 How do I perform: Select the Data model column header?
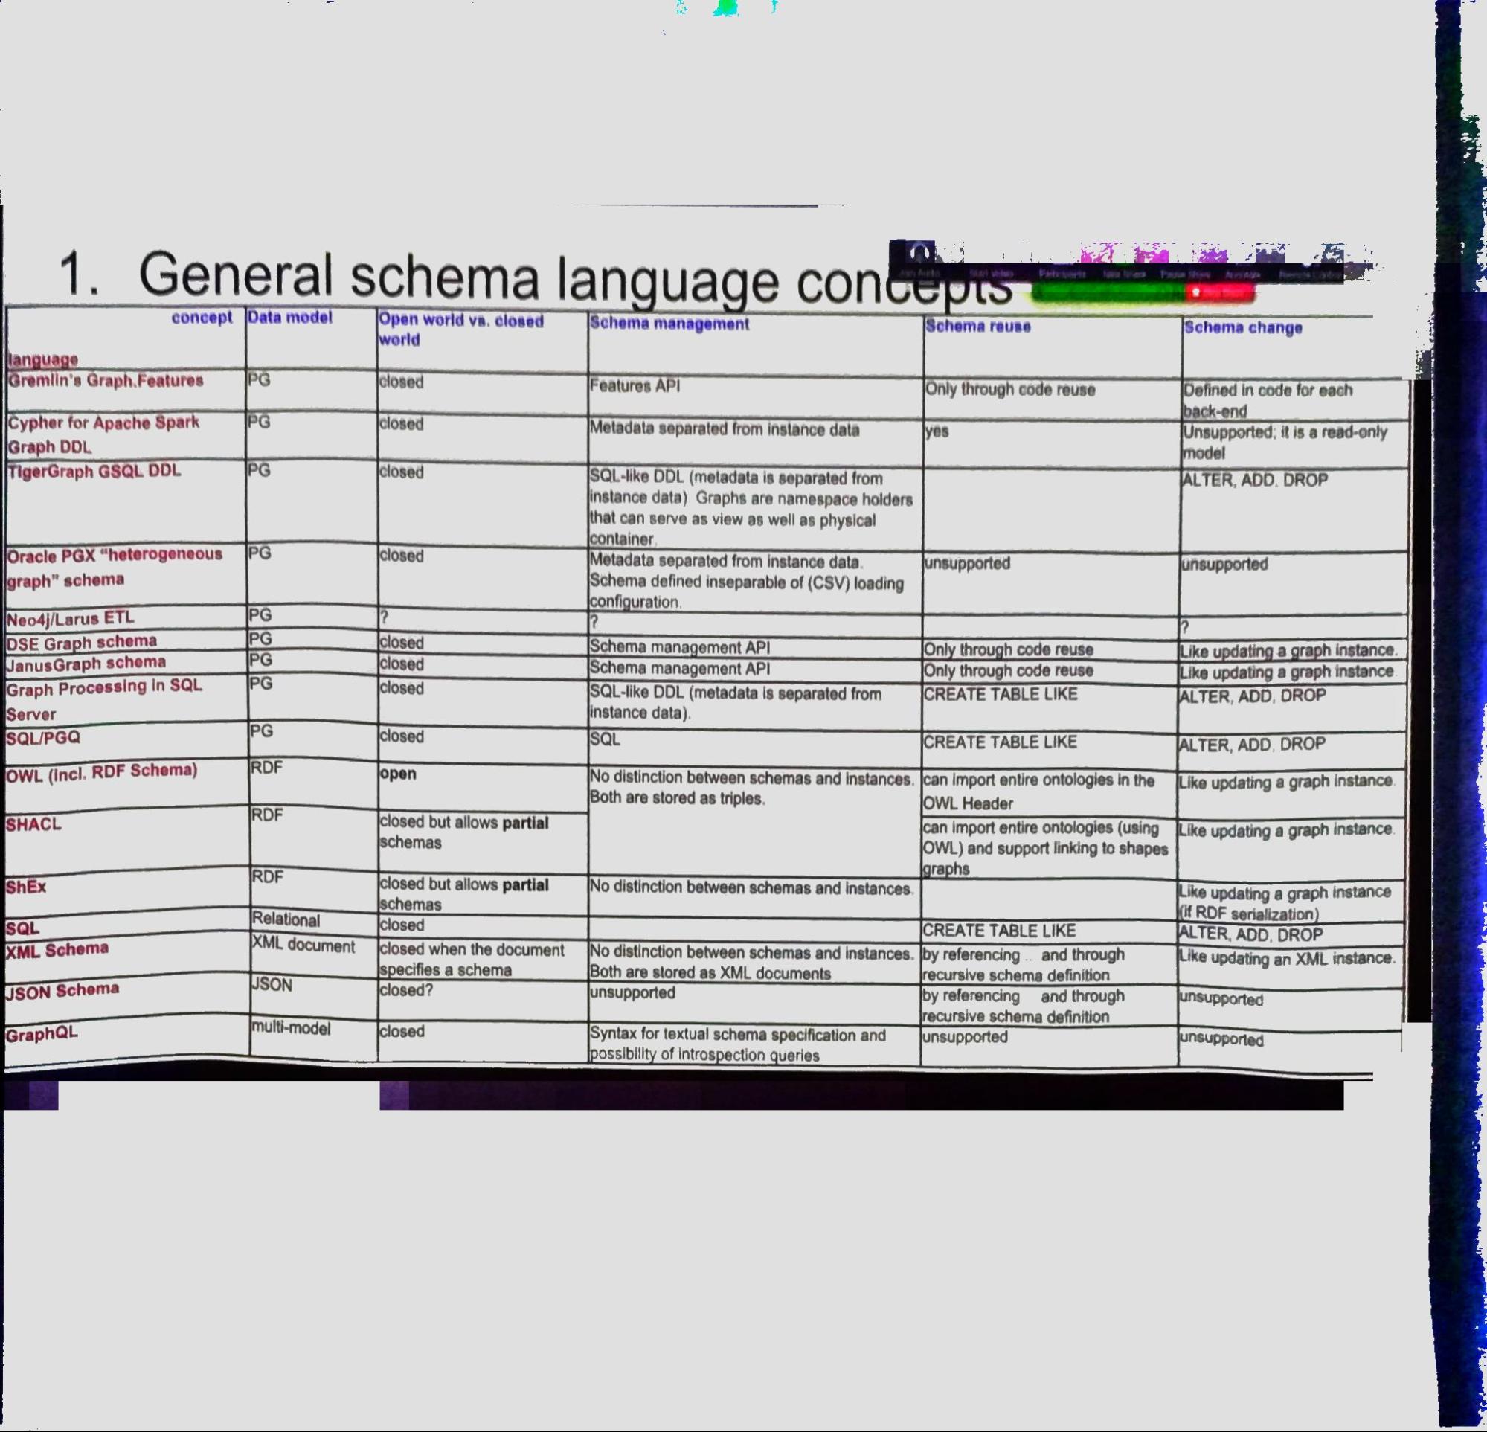(290, 318)
